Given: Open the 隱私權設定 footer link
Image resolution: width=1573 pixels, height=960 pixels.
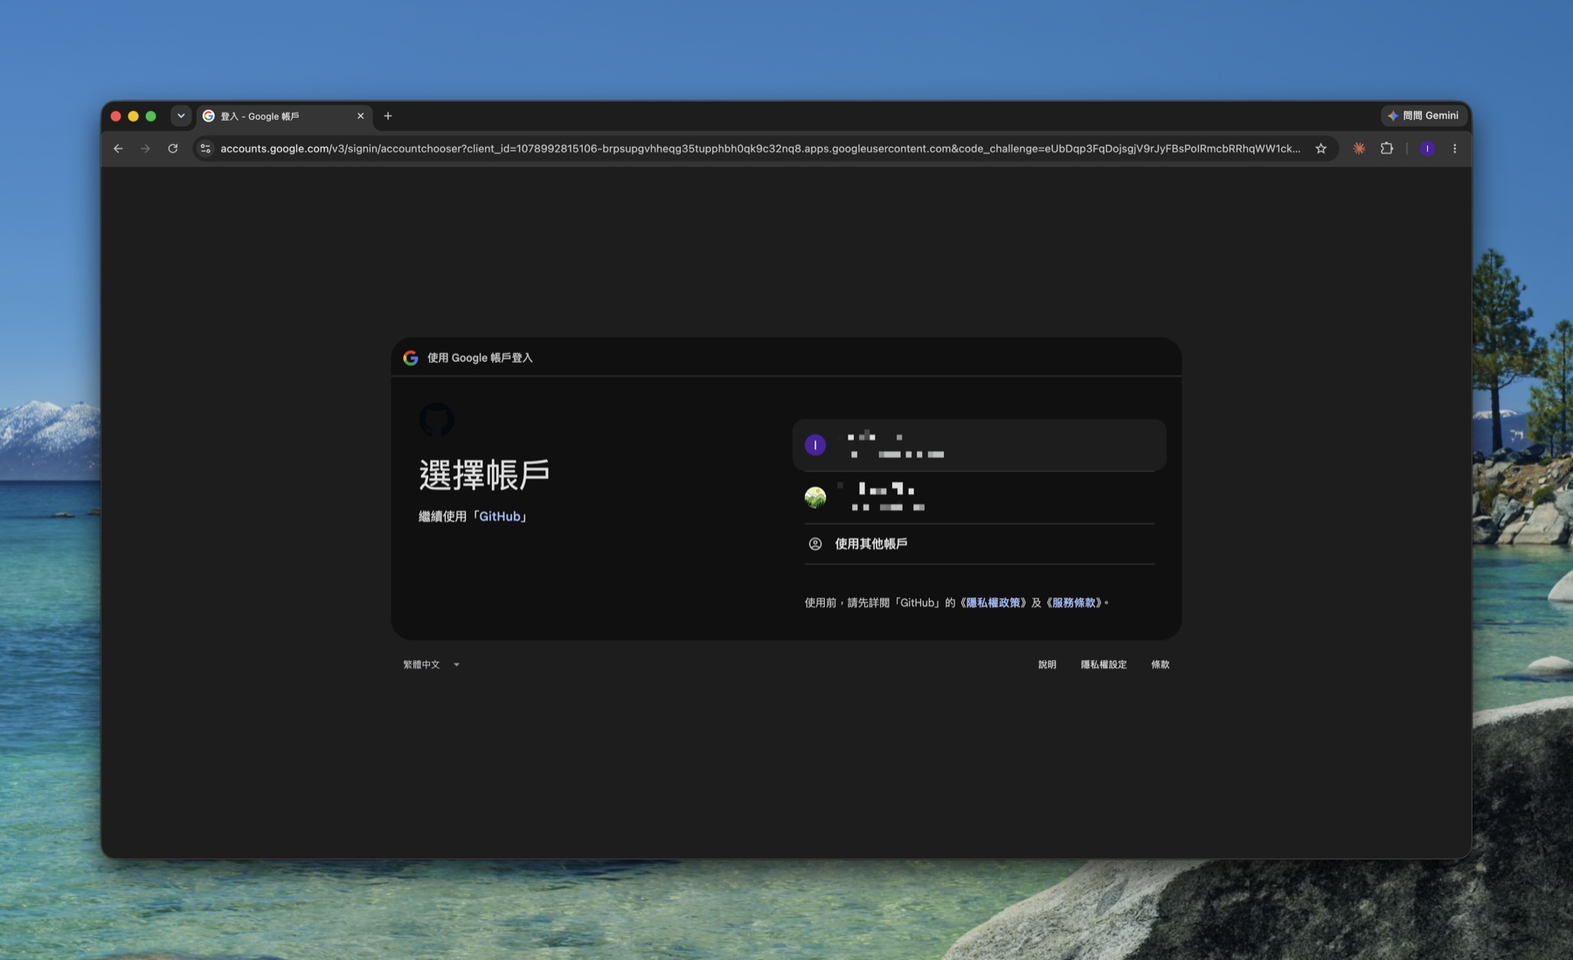Looking at the screenshot, I should click(1104, 664).
